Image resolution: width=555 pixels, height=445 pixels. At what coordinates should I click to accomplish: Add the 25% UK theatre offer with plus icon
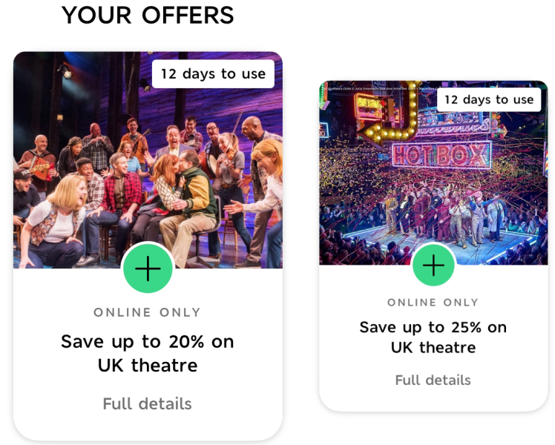(433, 265)
